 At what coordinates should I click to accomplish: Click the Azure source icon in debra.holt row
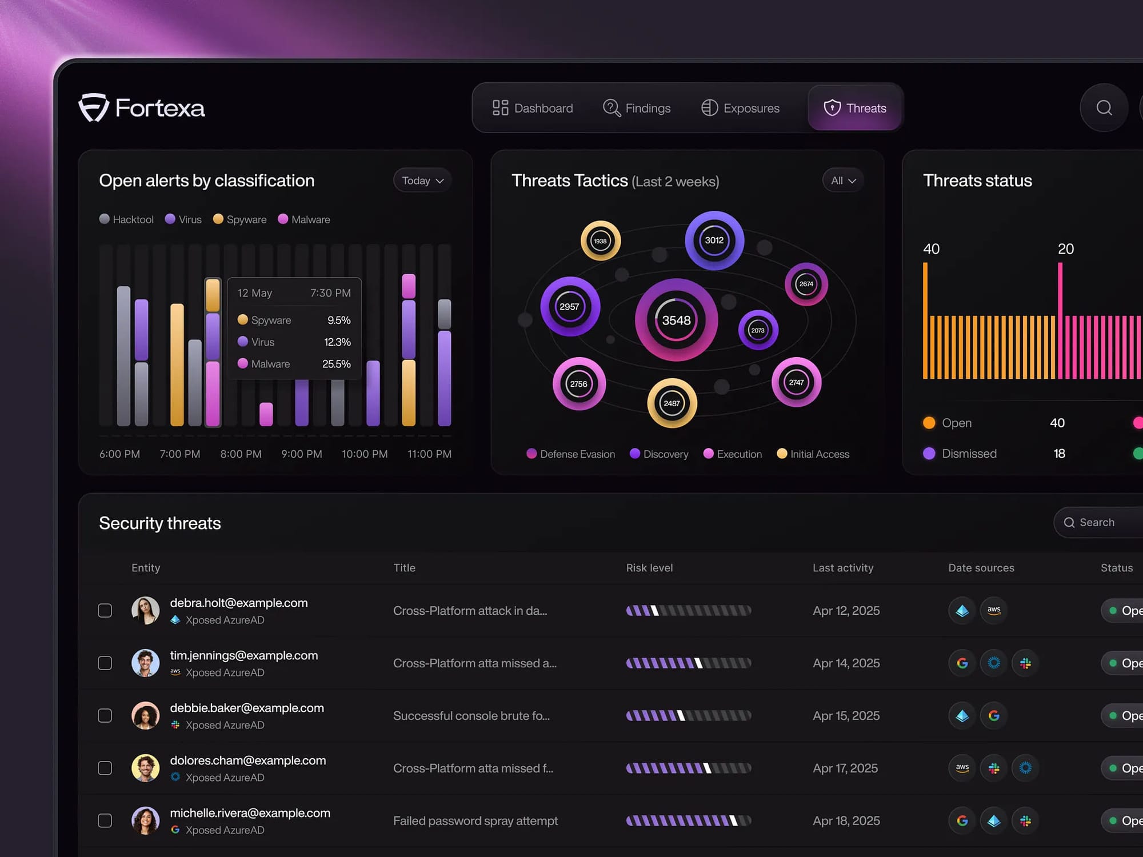[x=962, y=610]
